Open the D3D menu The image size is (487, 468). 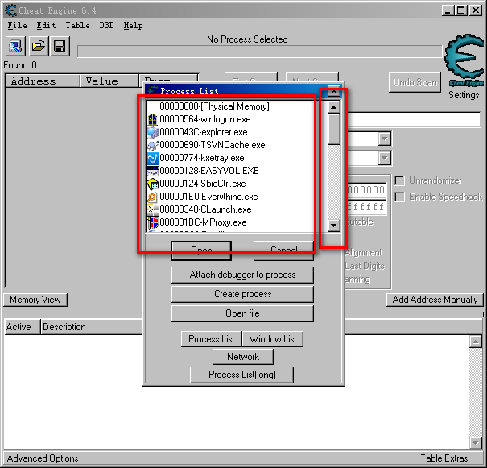coord(106,26)
